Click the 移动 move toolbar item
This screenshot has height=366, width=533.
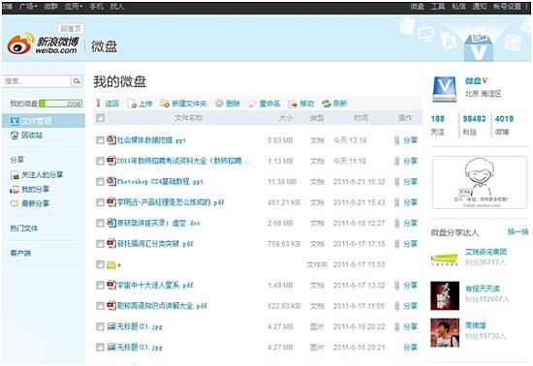(x=300, y=104)
